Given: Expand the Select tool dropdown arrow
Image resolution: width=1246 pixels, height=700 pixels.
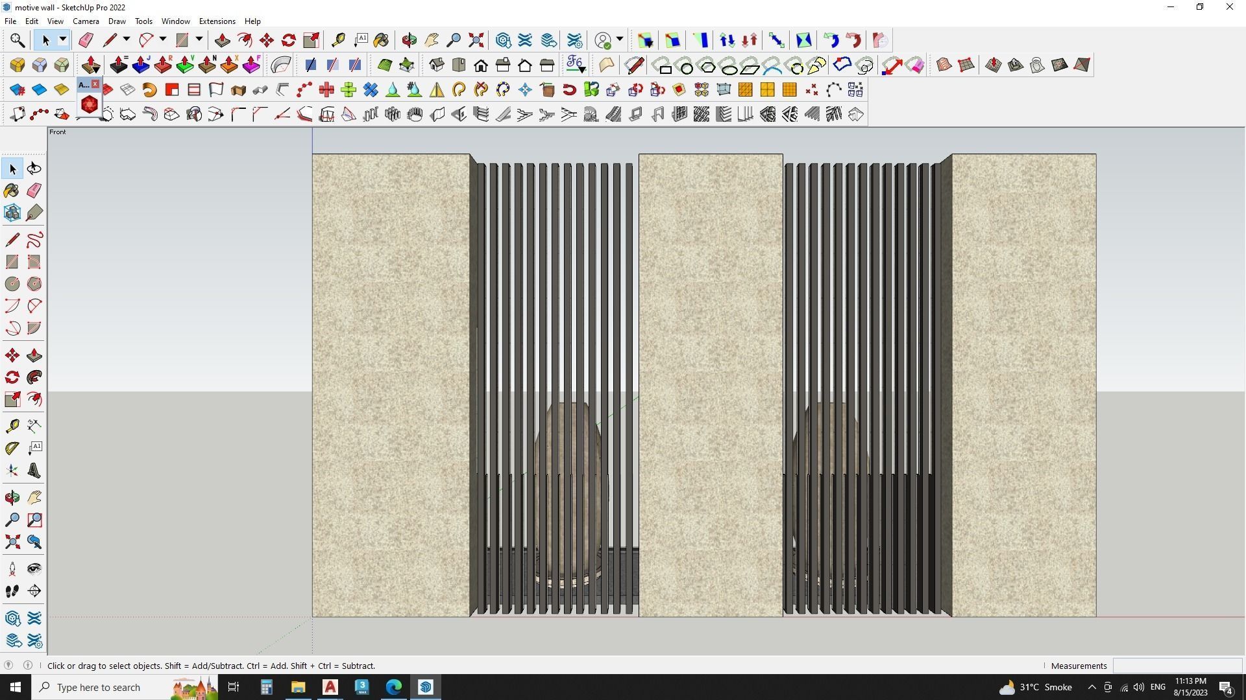Looking at the screenshot, I should (x=63, y=40).
